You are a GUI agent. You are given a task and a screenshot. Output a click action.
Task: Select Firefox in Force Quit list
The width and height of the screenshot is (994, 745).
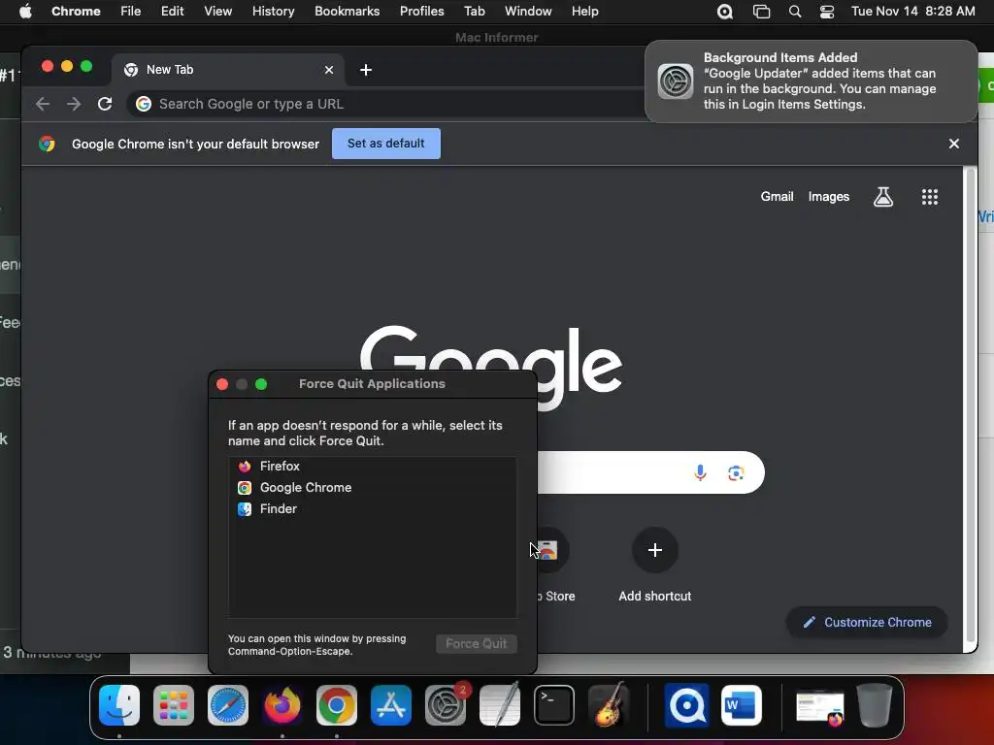click(372, 467)
